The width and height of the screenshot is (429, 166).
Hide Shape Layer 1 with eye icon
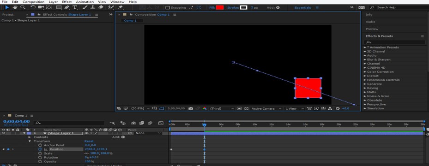click(x=4, y=133)
